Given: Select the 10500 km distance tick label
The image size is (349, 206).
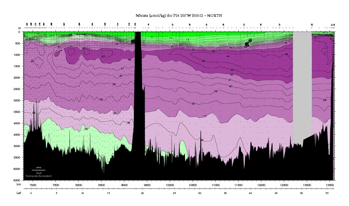Looking at the screenshot, I should (x=193, y=185).
